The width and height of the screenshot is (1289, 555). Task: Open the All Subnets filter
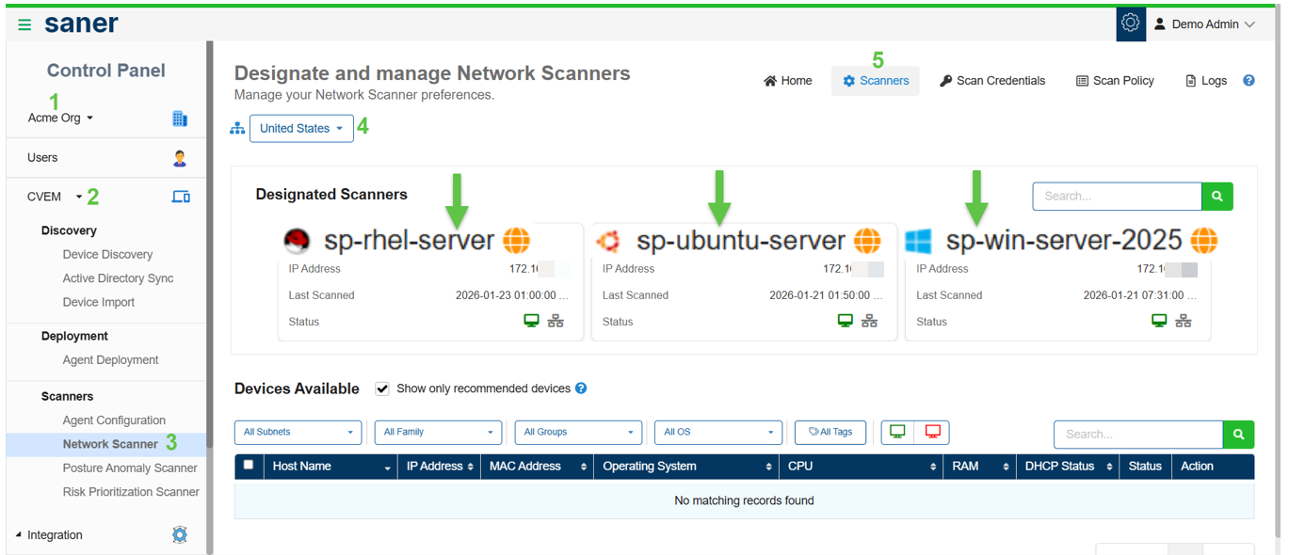pyautogui.click(x=298, y=432)
